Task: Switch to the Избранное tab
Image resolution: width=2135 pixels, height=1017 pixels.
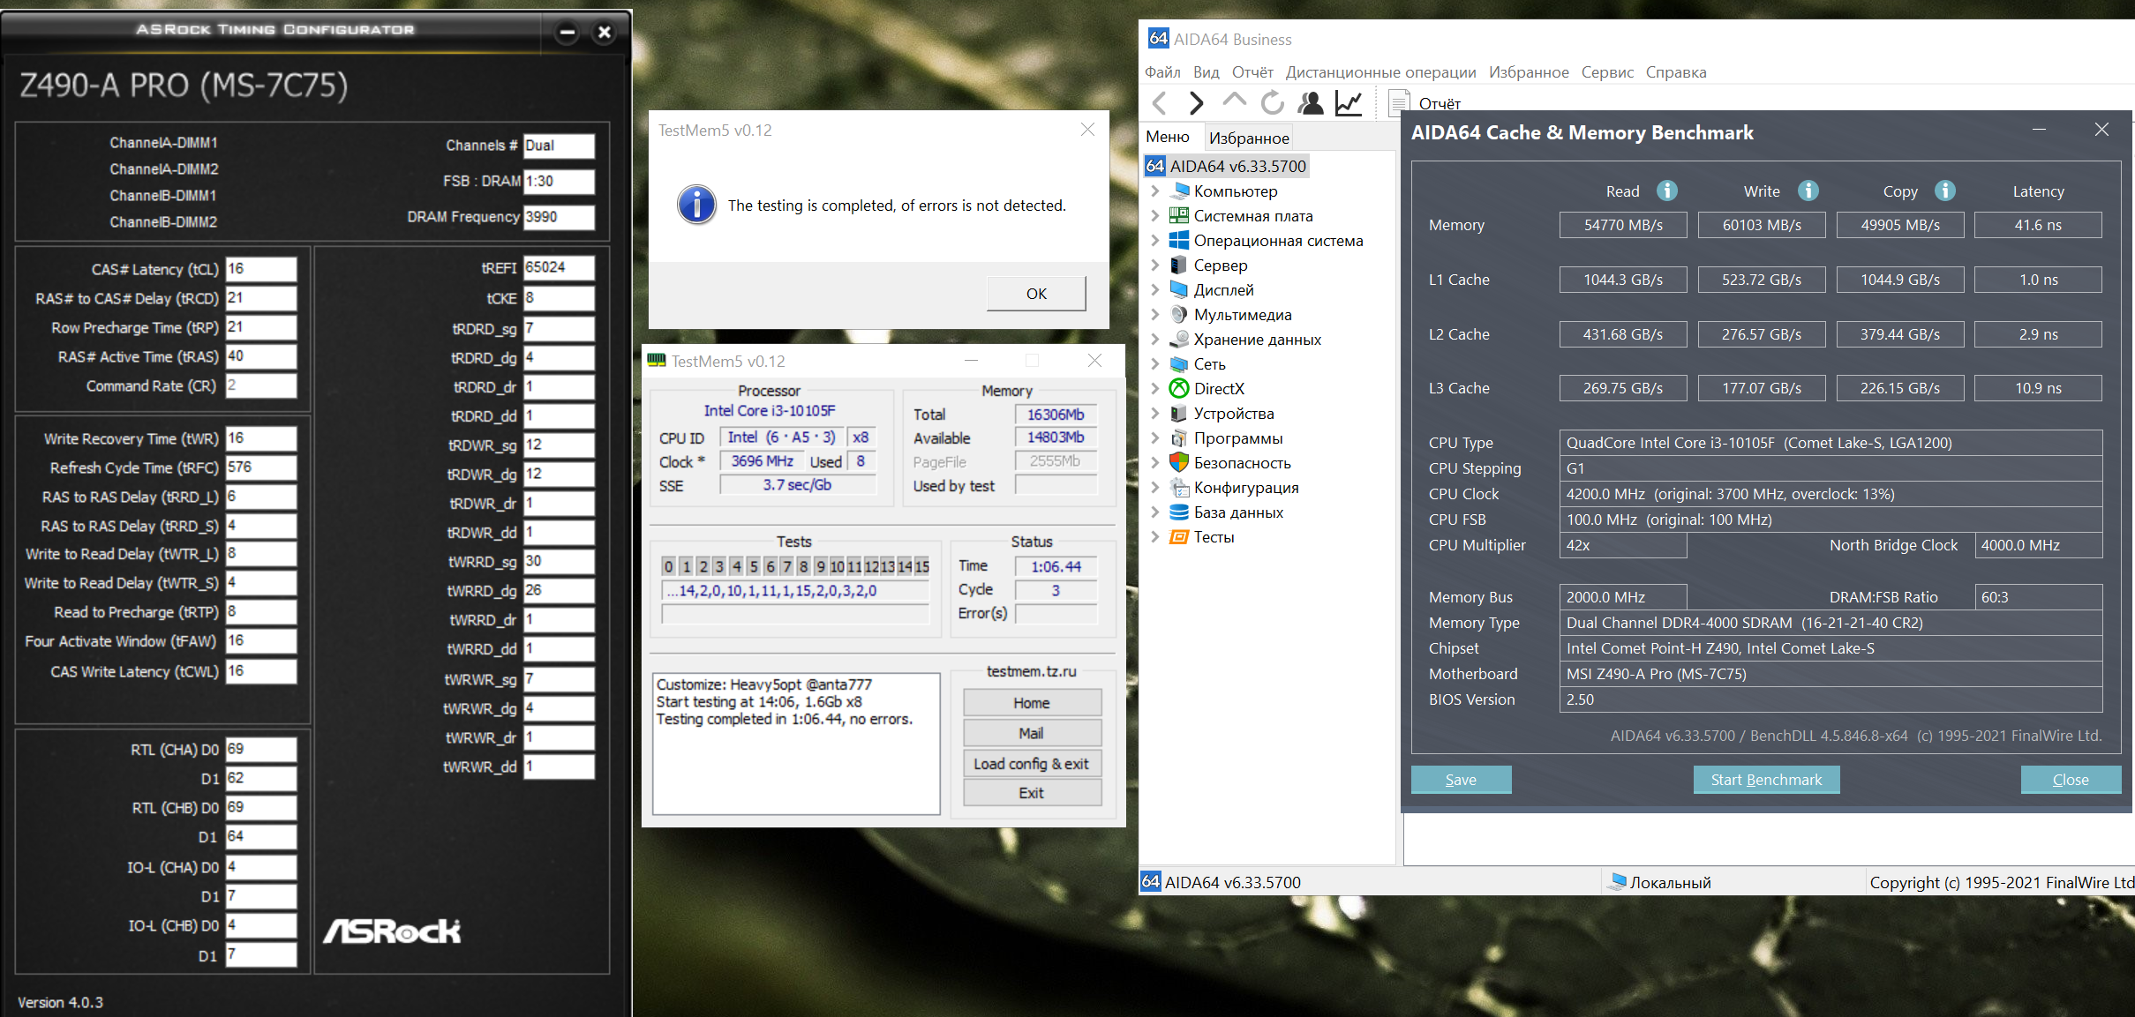Action: [x=1248, y=138]
